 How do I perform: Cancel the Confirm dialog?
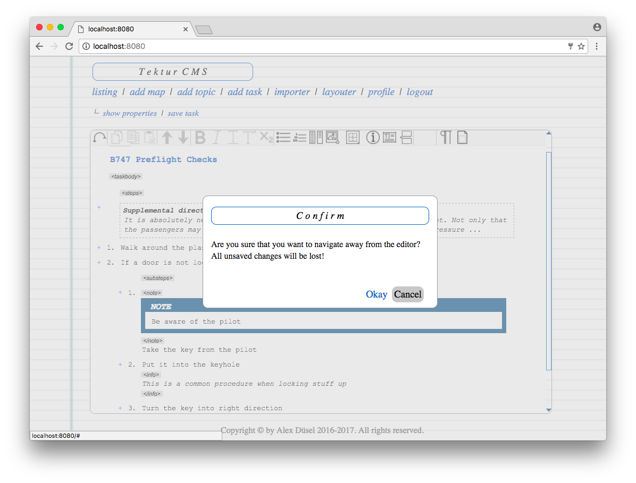point(408,294)
